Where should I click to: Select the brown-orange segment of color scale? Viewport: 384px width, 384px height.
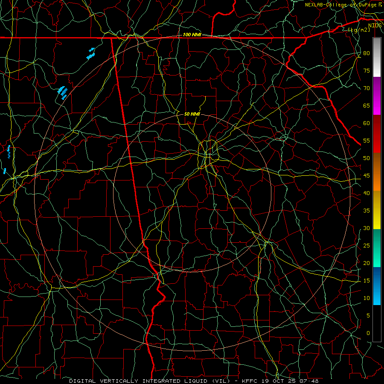[377, 172]
